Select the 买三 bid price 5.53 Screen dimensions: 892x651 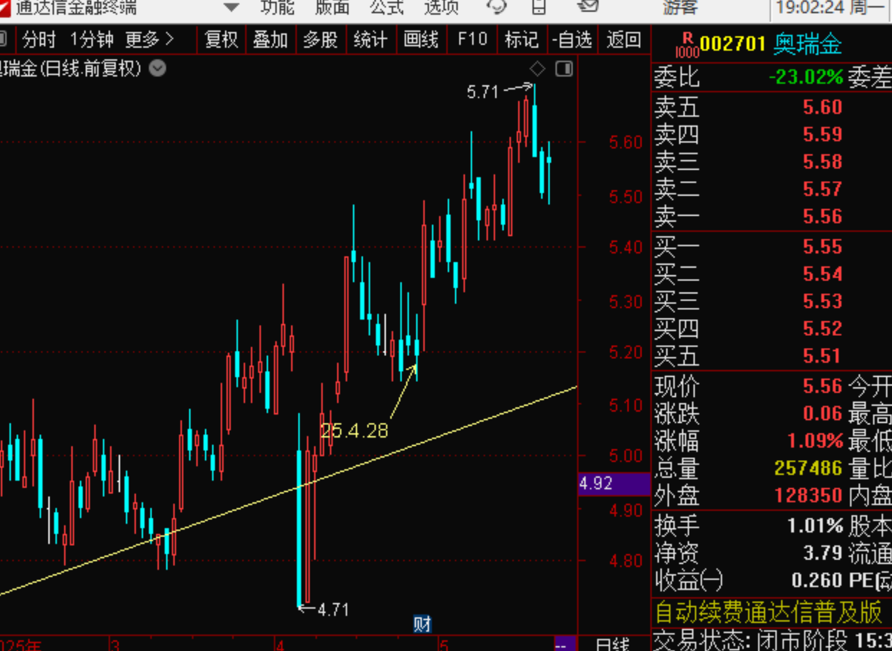pyautogui.click(x=822, y=301)
